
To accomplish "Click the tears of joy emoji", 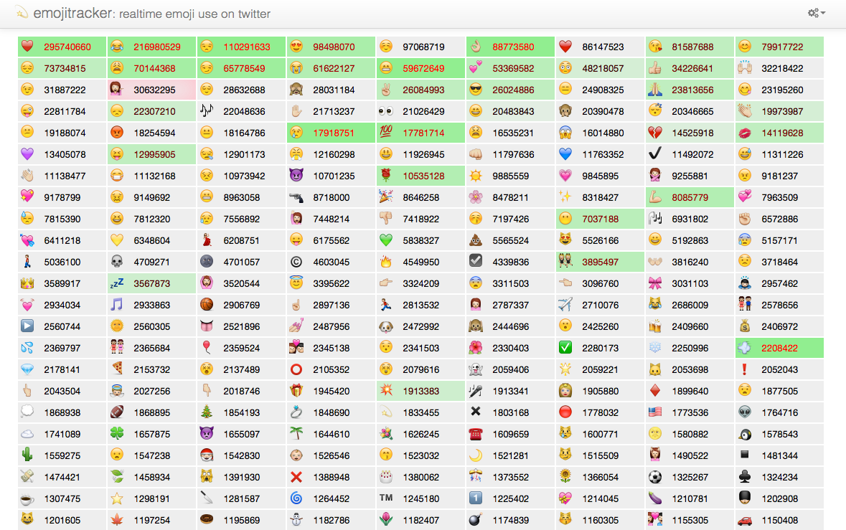I will pos(117,47).
